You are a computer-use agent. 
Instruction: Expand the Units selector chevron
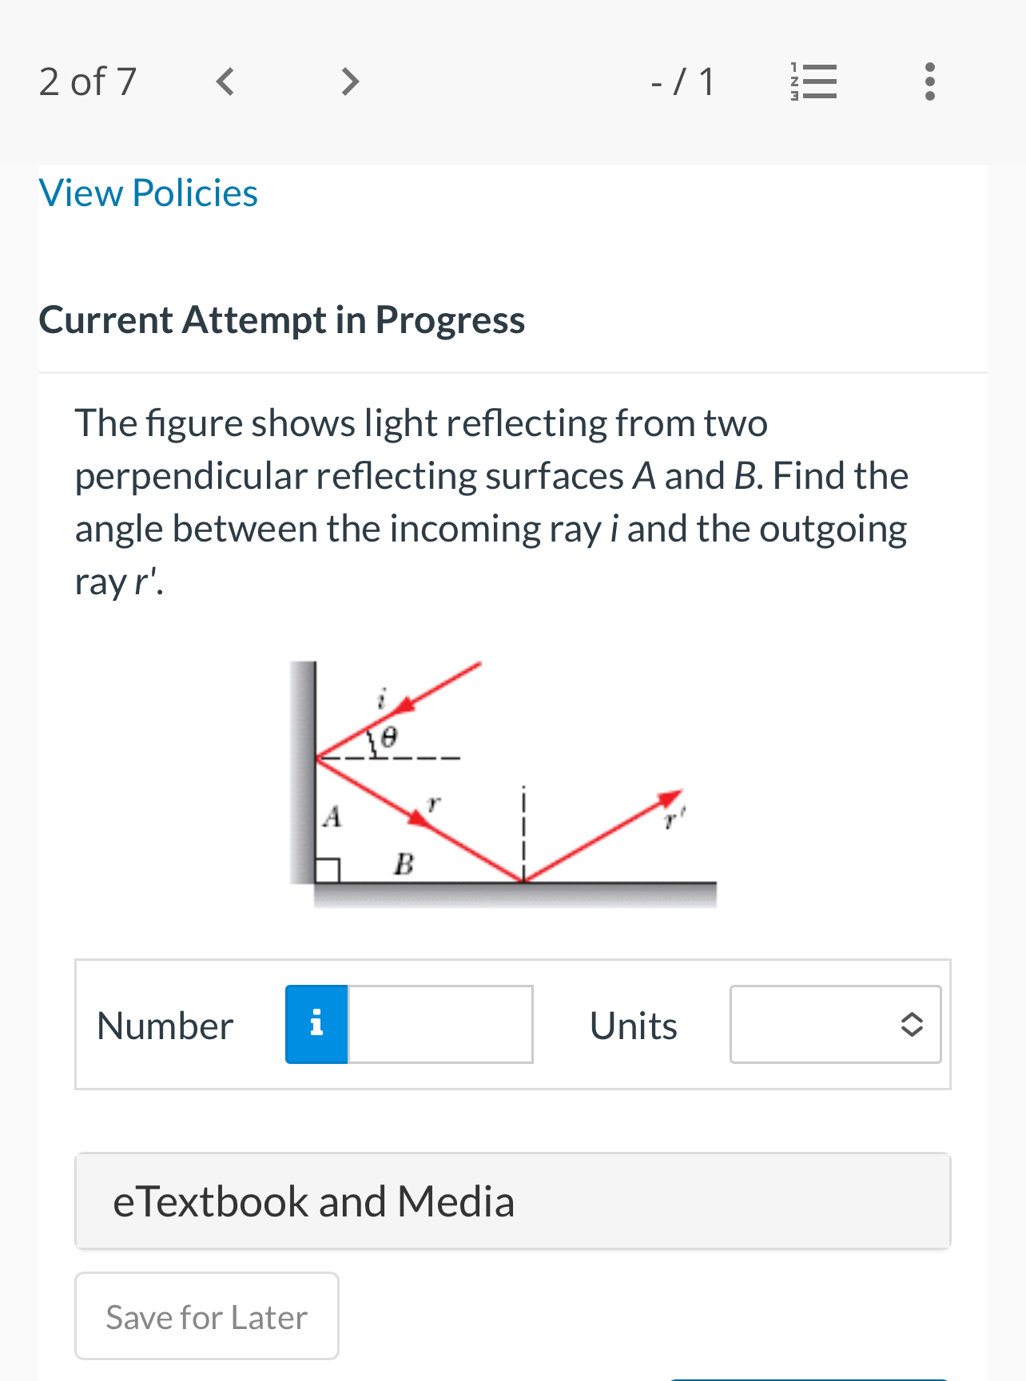(913, 1024)
